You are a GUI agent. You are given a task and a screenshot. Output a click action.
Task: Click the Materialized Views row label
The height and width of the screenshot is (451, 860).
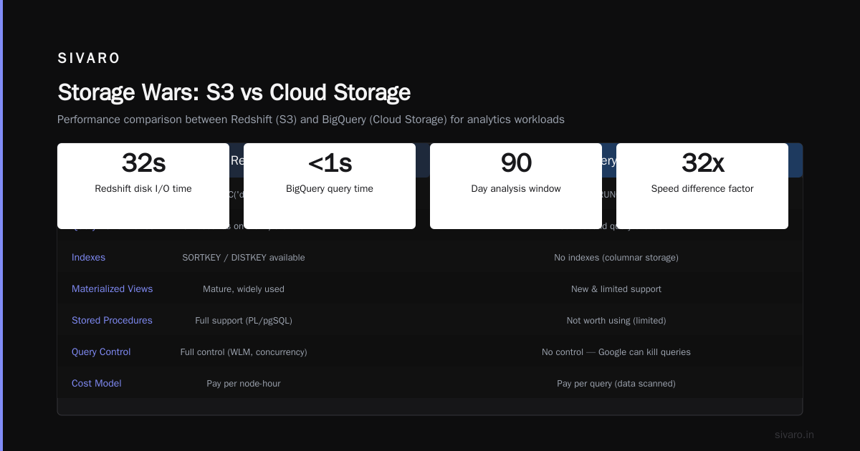[x=112, y=289]
